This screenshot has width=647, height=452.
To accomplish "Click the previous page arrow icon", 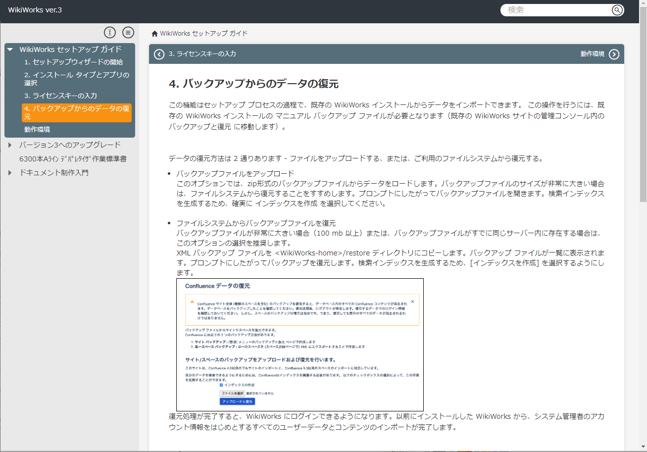I will point(159,54).
